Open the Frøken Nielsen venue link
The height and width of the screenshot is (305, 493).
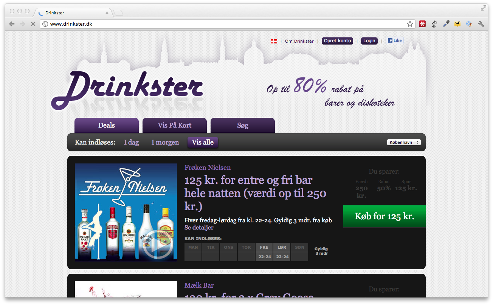(208, 168)
